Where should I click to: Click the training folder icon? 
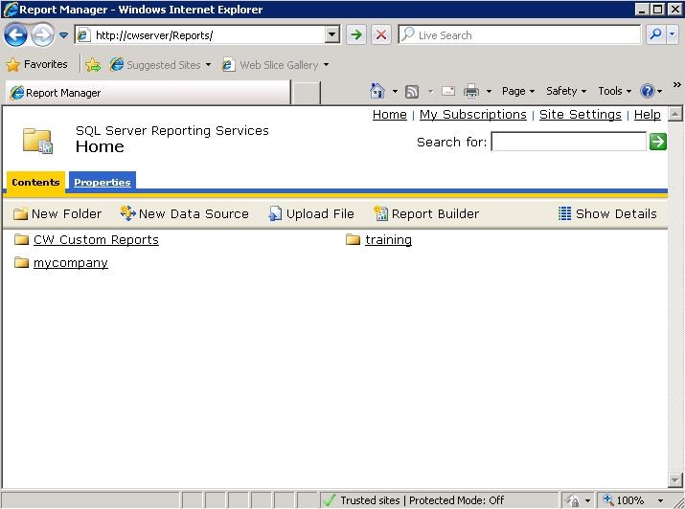coord(353,239)
